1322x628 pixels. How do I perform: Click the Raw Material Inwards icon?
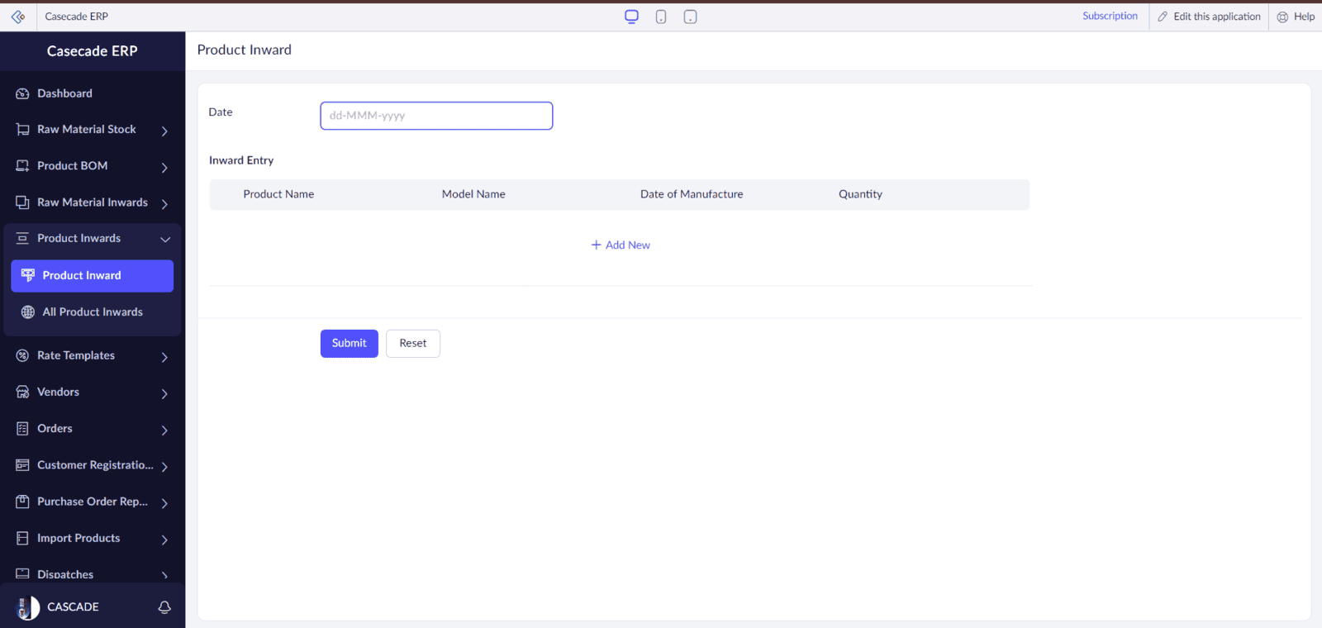pos(22,202)
